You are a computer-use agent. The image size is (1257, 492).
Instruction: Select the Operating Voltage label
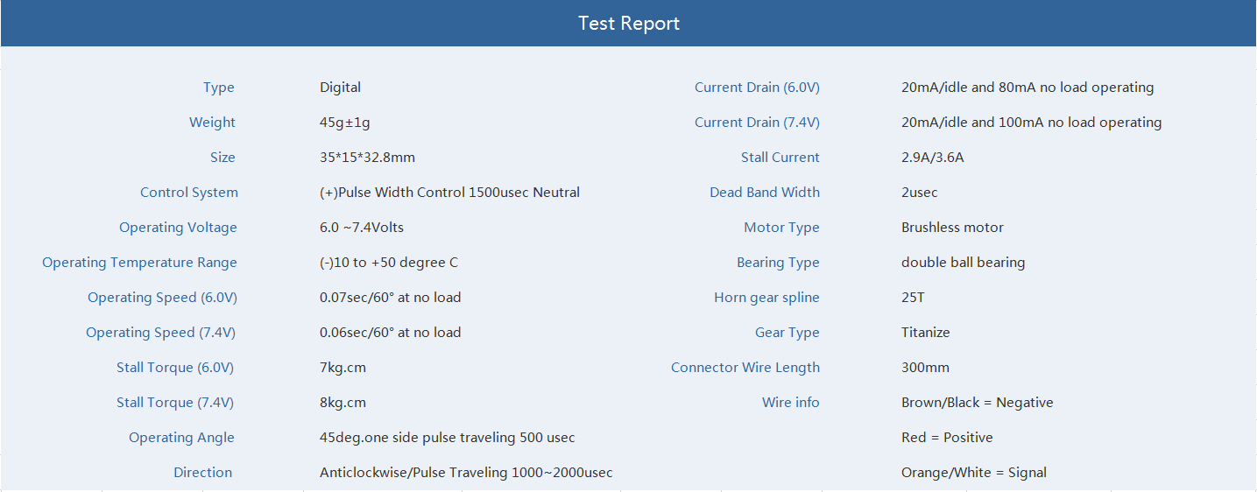(x=179, y=228)
